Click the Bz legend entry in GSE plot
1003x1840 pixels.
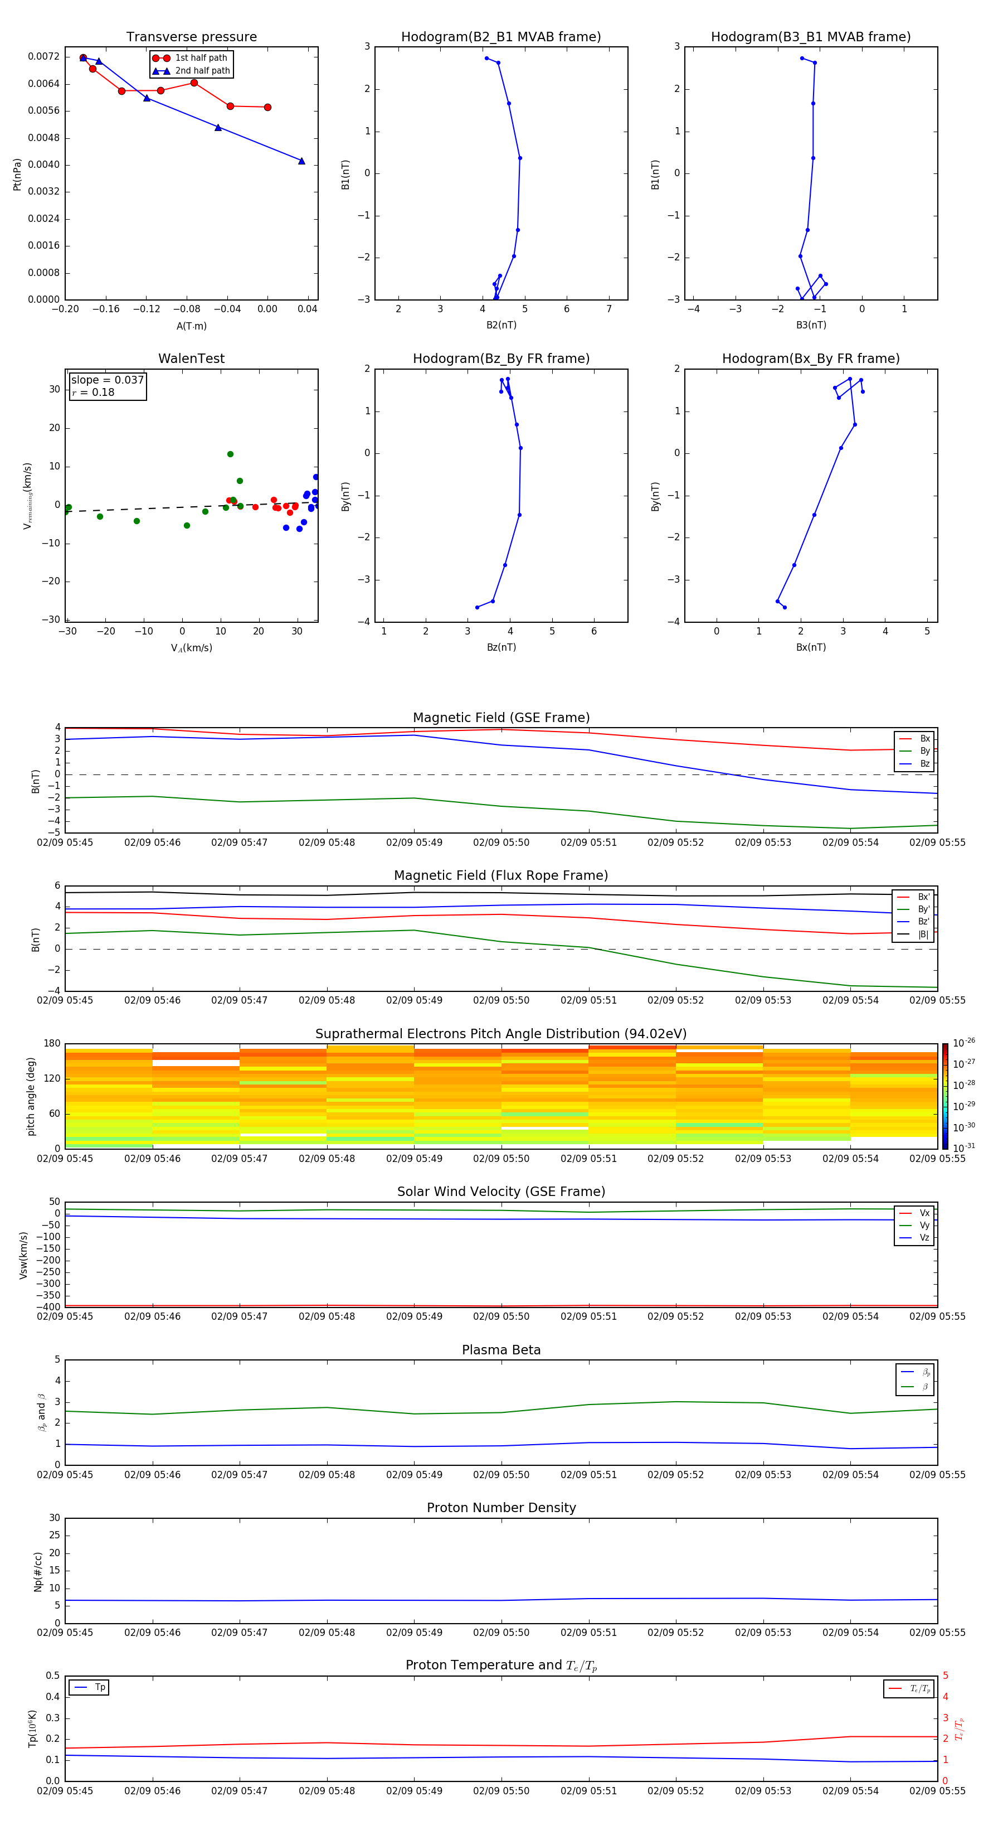coord(914,764)
